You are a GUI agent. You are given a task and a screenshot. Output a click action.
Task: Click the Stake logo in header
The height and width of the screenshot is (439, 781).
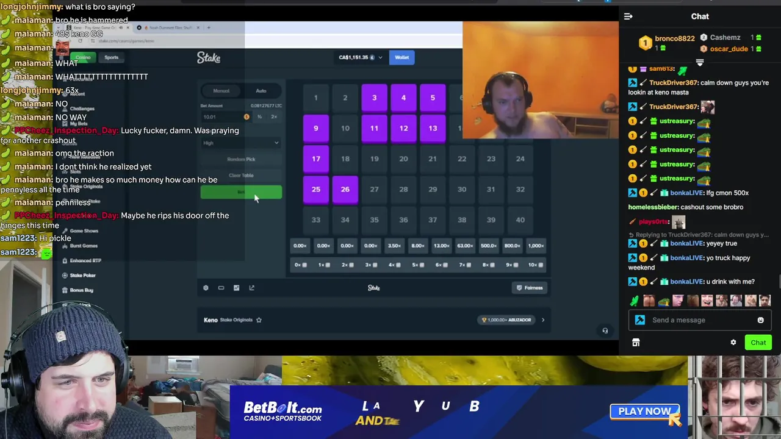(x=209, y=57)
